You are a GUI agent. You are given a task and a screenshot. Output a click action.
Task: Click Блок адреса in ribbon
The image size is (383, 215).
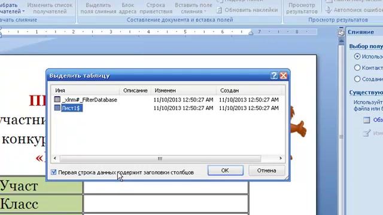tap(127, 8)
